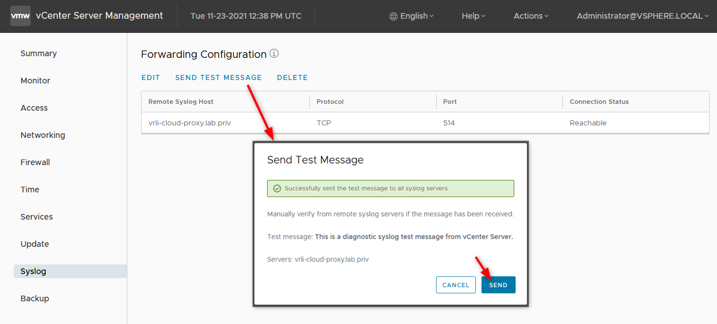
Task: Open the English language dropdown
Action: (417, 16)
